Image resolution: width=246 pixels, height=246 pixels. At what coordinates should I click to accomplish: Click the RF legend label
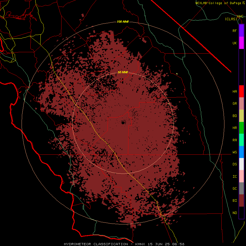(235, 31)
